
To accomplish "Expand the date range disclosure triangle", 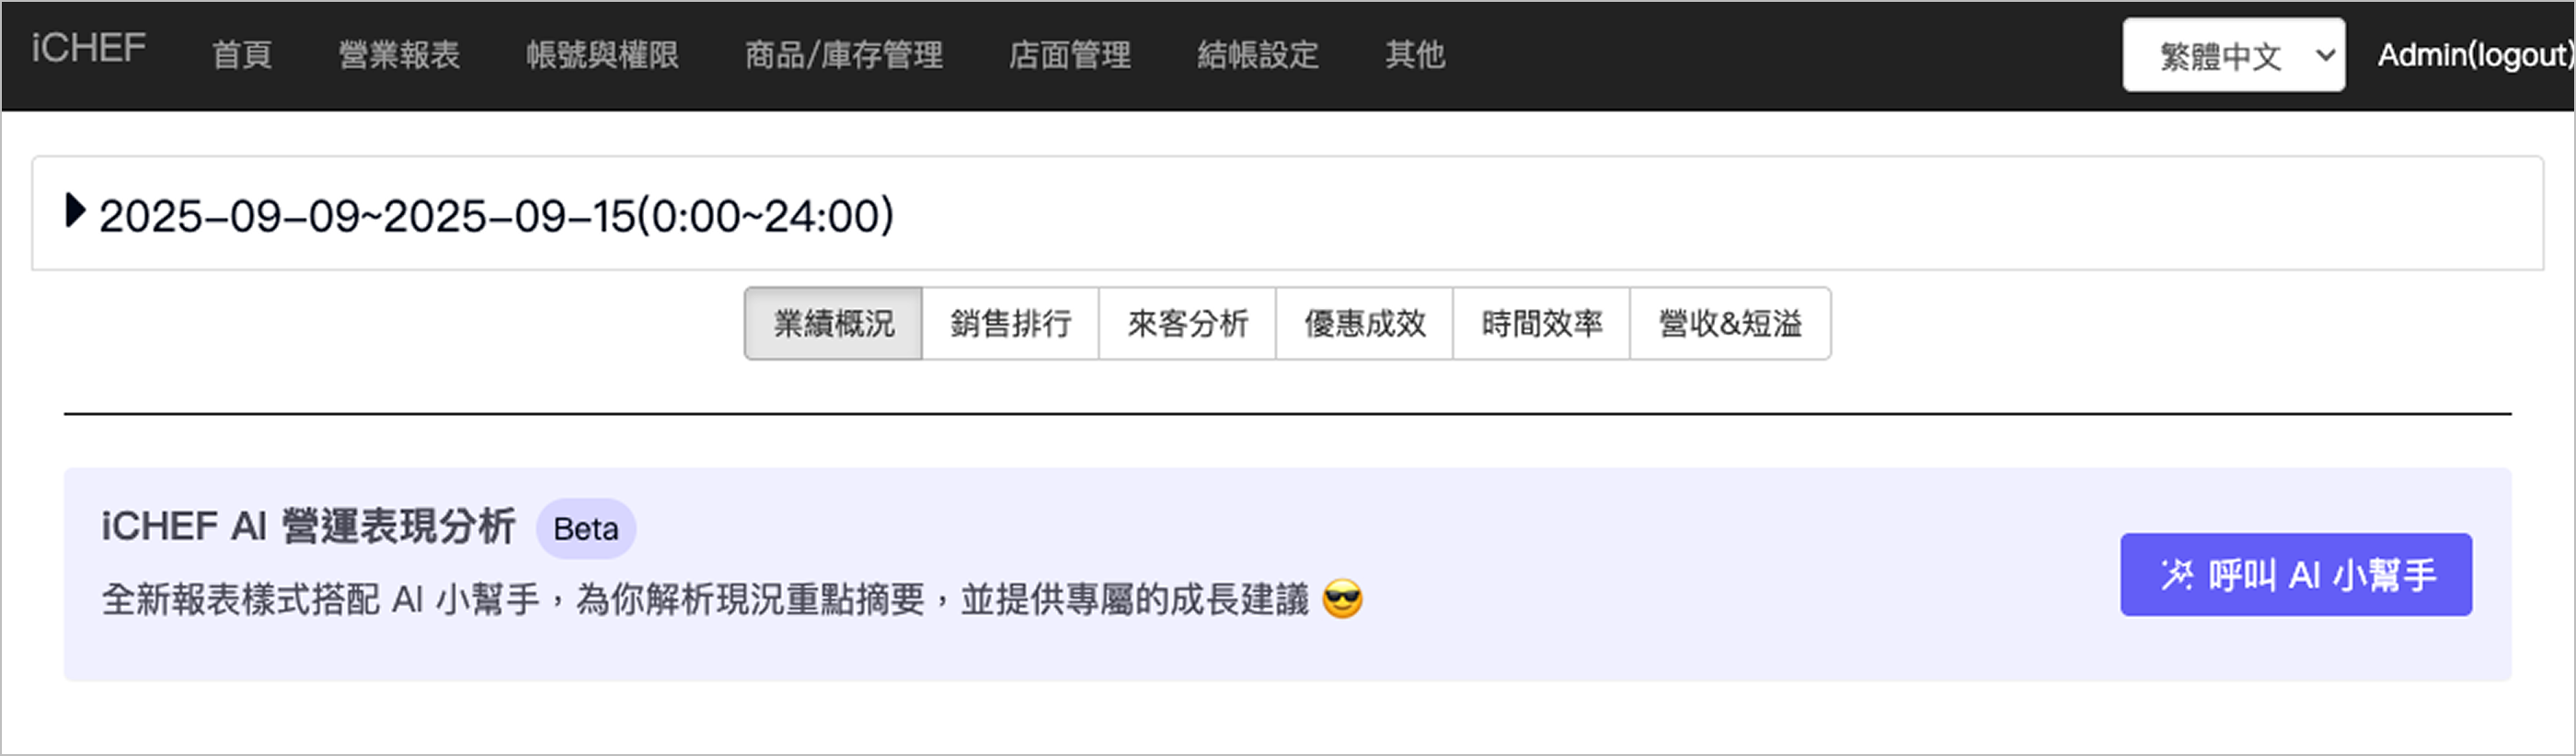I will [74, 212].
